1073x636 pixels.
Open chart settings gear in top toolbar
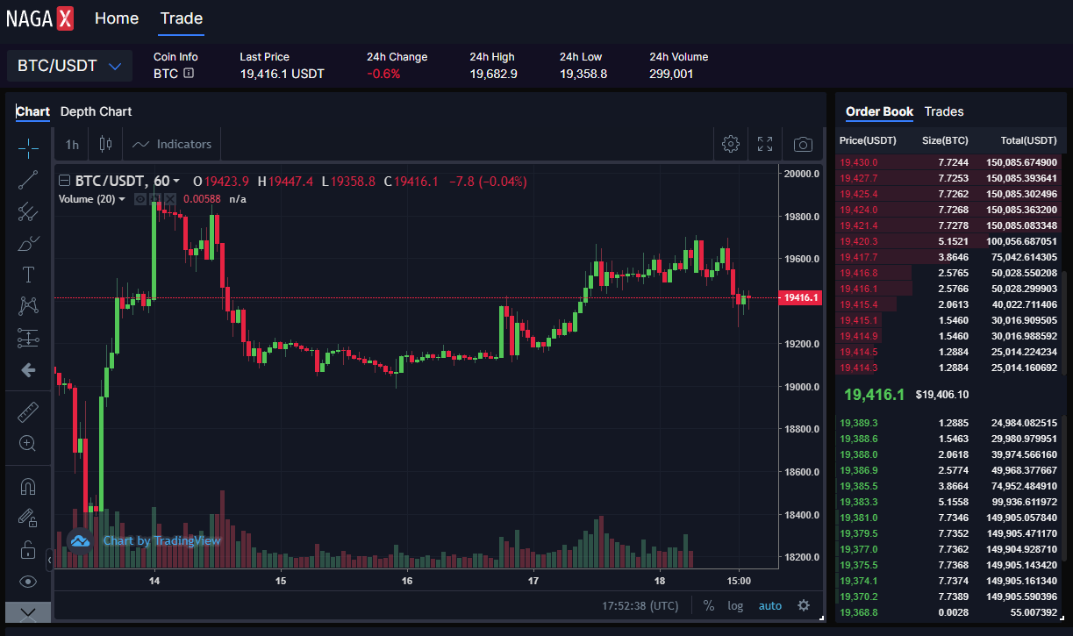click(731, 144)
